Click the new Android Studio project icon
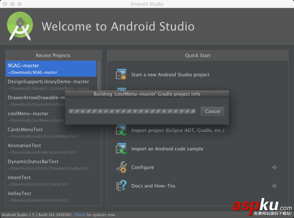 (x=121, y=74)
